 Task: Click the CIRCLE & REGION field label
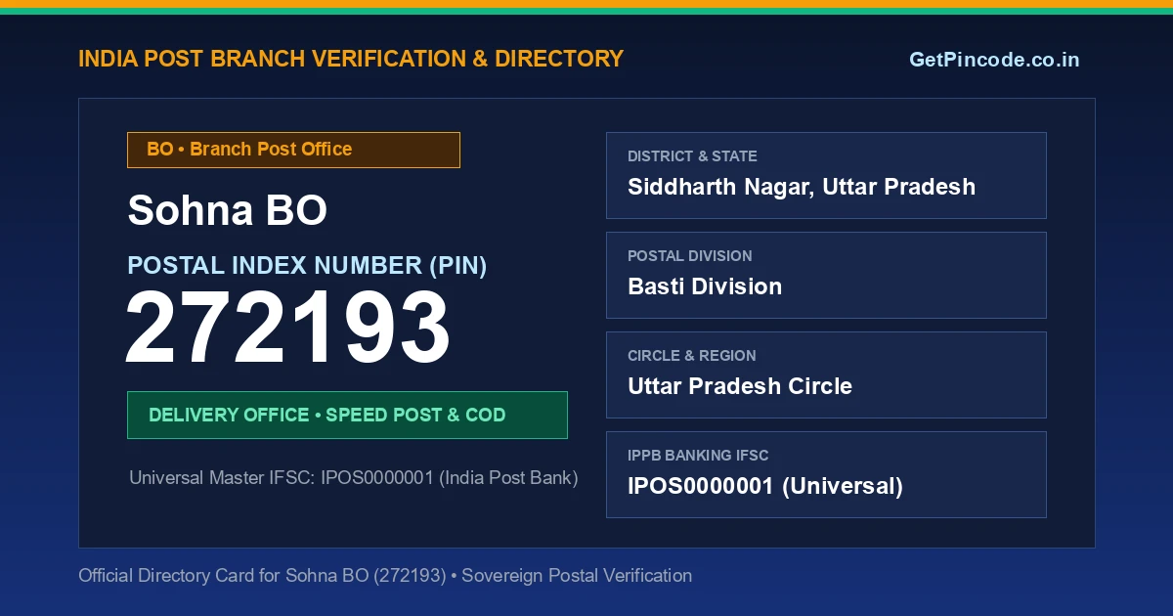[692, 356]
